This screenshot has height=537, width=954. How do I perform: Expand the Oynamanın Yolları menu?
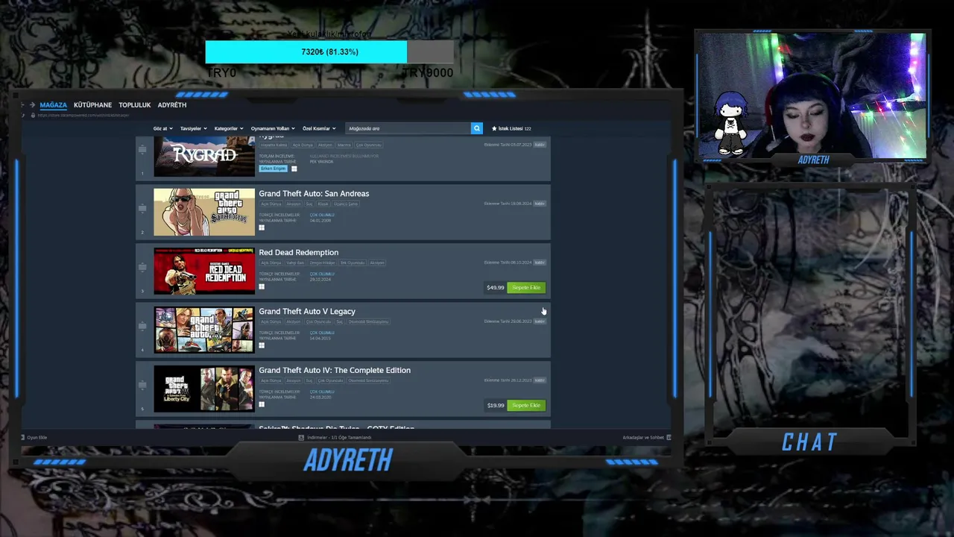coord(273,128)
